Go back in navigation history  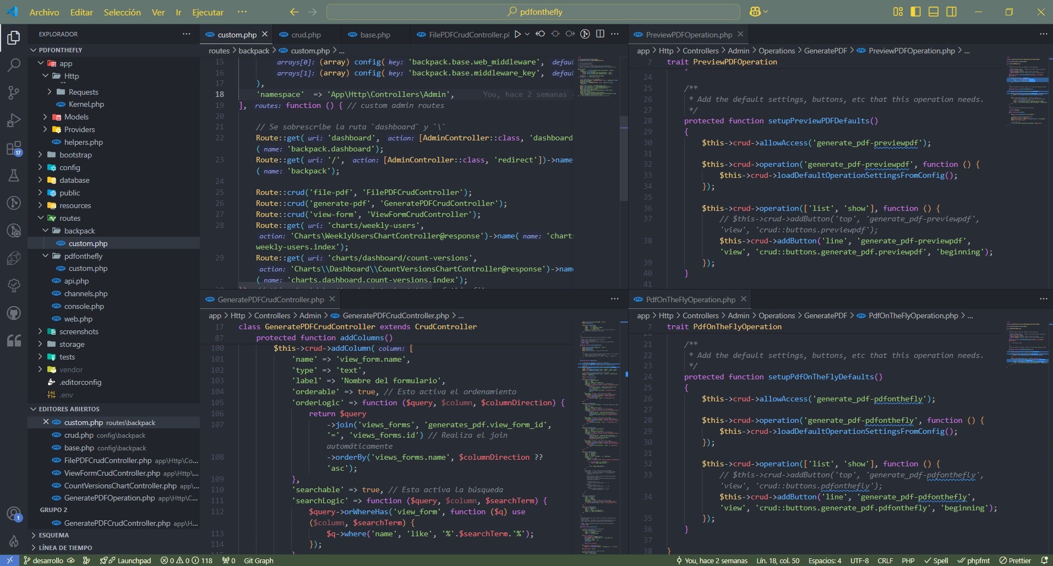[294, 12]
